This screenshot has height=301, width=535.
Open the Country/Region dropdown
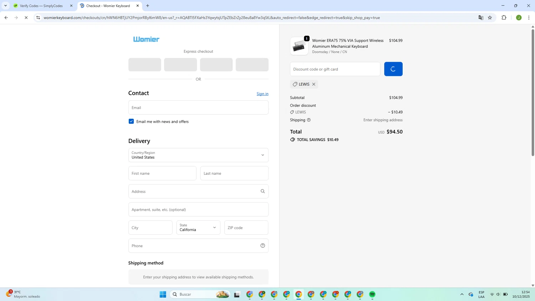198,155
